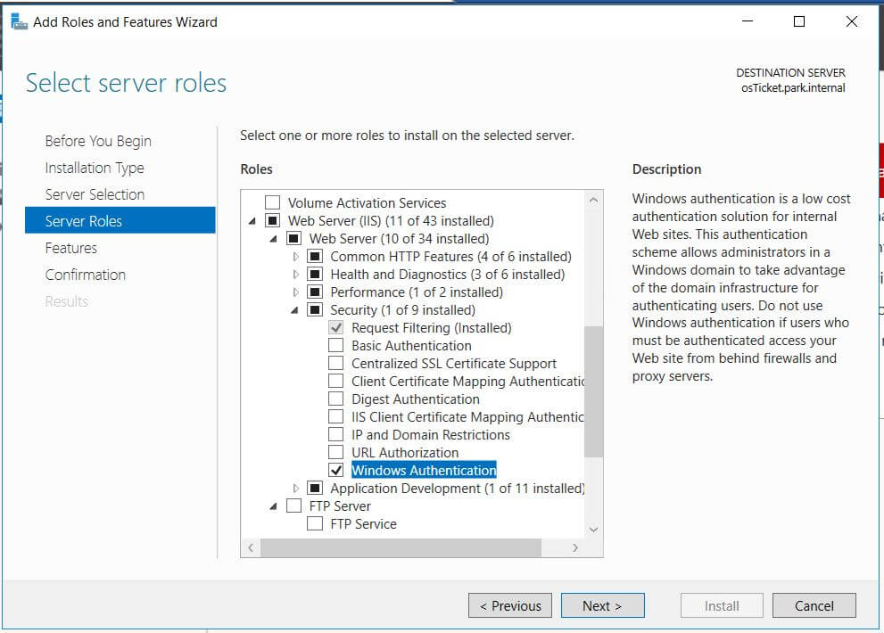Enable URL Authorization checkbox
884x633 pixels.
336,453
